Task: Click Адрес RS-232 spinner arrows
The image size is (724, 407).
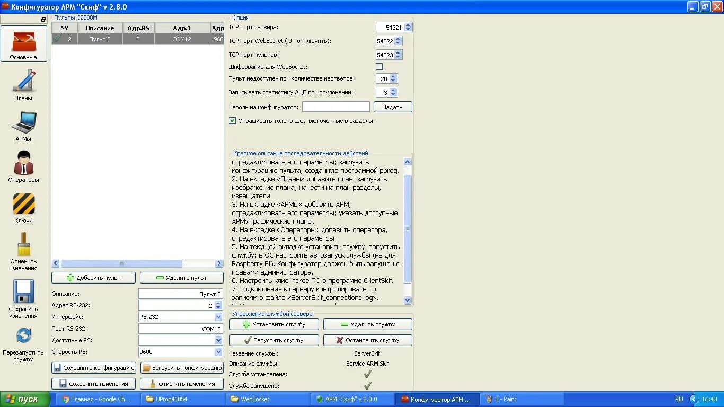Action: [218, 306]
